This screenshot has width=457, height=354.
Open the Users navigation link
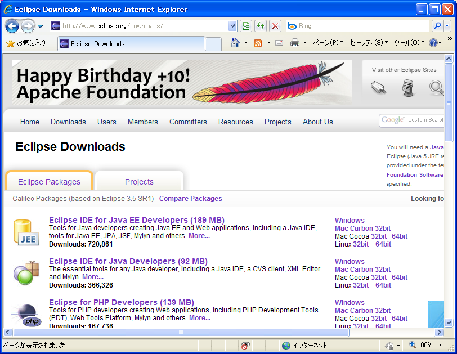(107, 122)
